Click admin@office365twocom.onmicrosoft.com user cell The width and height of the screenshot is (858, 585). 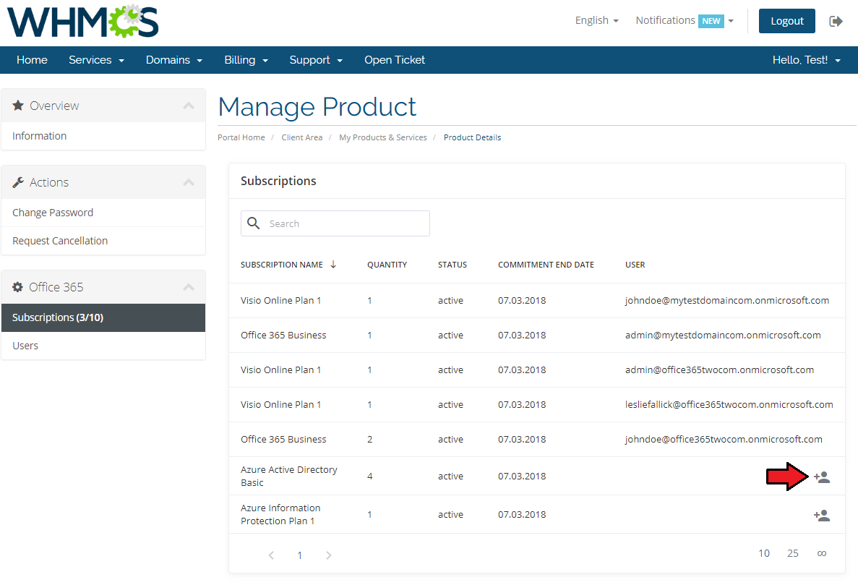coord(719,370)
